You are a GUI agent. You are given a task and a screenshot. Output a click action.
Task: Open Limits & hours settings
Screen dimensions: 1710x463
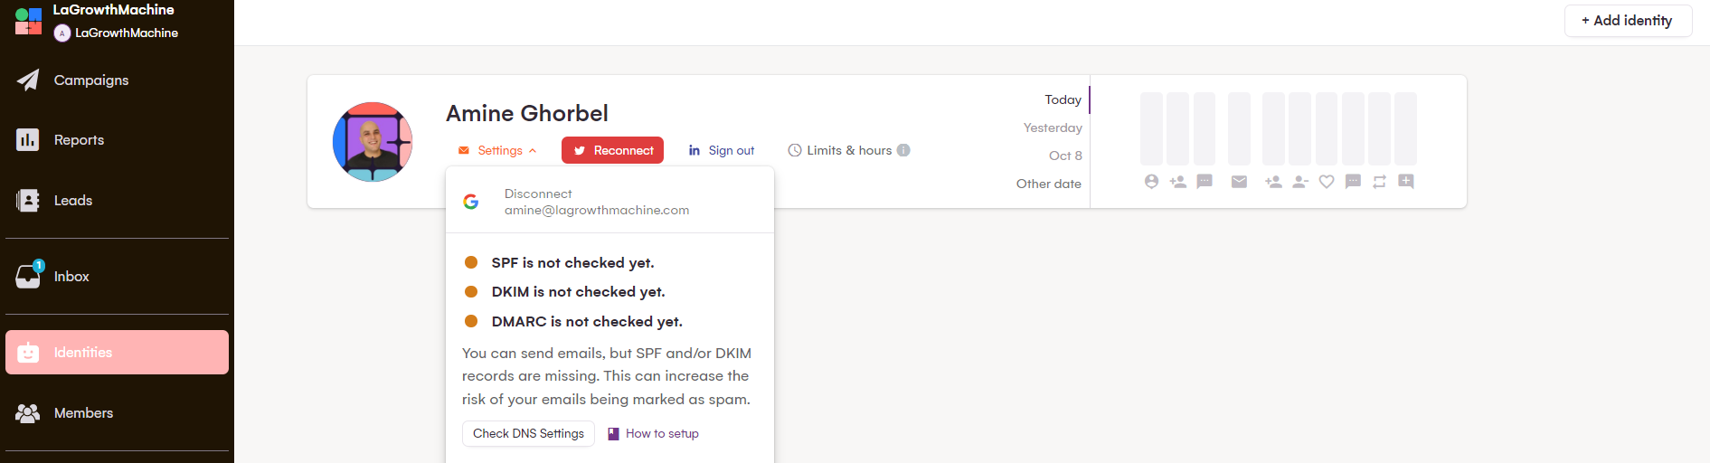pos(841,150)
